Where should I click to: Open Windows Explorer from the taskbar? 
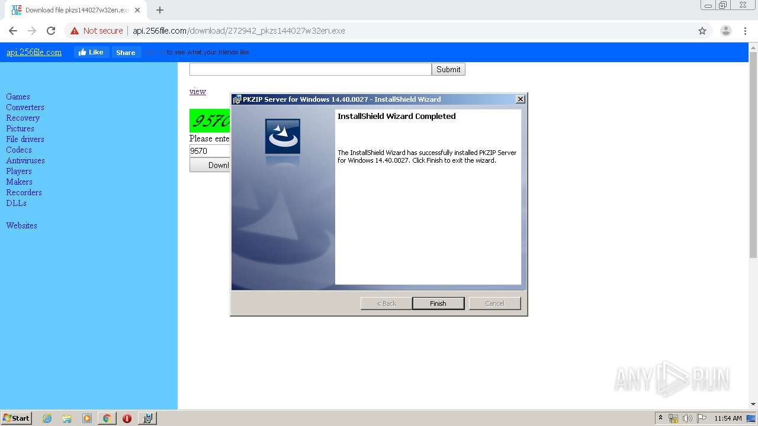click(x=67, y=418)
